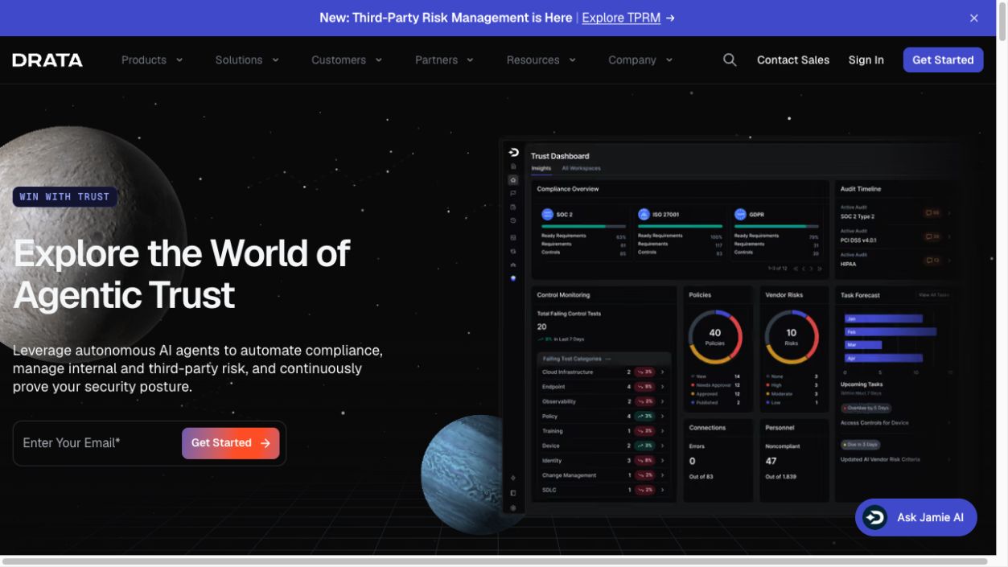
Task: Click the Cloud Infrastructure red trend badge
Action: [644, 372]
